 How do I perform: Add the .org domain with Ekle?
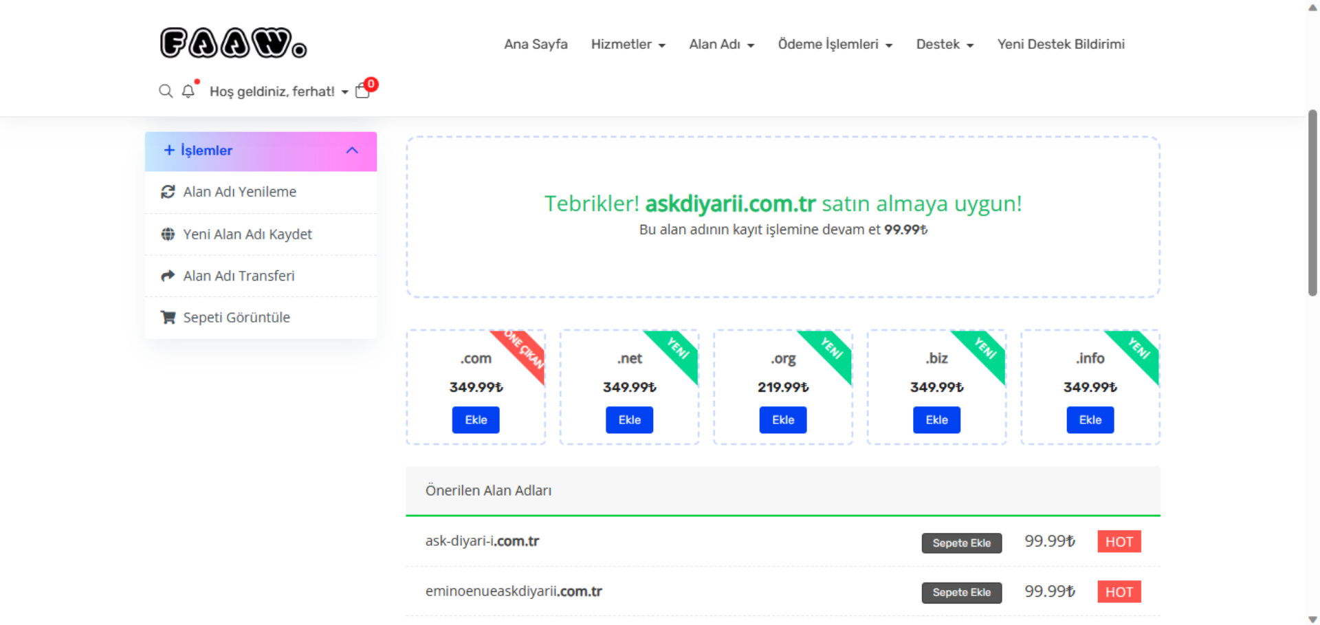783,420
